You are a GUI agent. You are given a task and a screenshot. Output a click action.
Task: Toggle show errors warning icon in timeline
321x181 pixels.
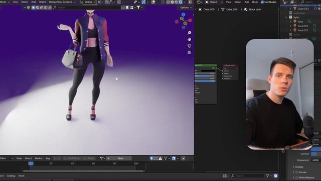coord(160,158)
